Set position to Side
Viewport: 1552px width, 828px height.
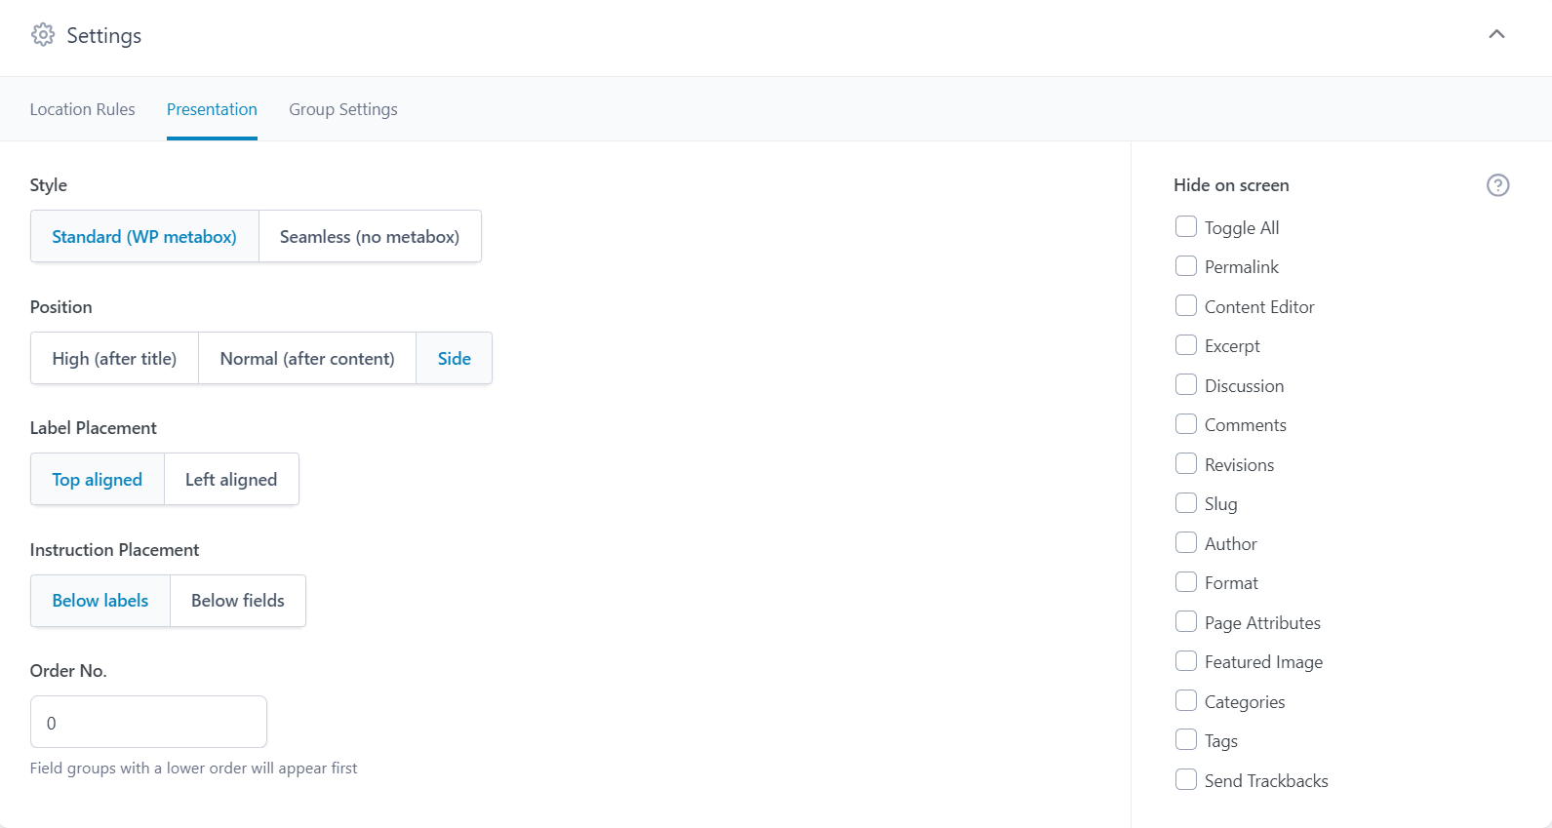(455, 358)
